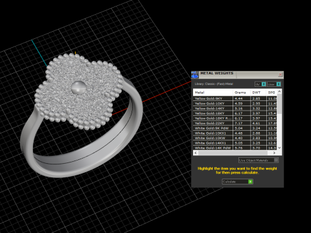
Task: Close the Metal Weights panel
Action: coord(281,74)
